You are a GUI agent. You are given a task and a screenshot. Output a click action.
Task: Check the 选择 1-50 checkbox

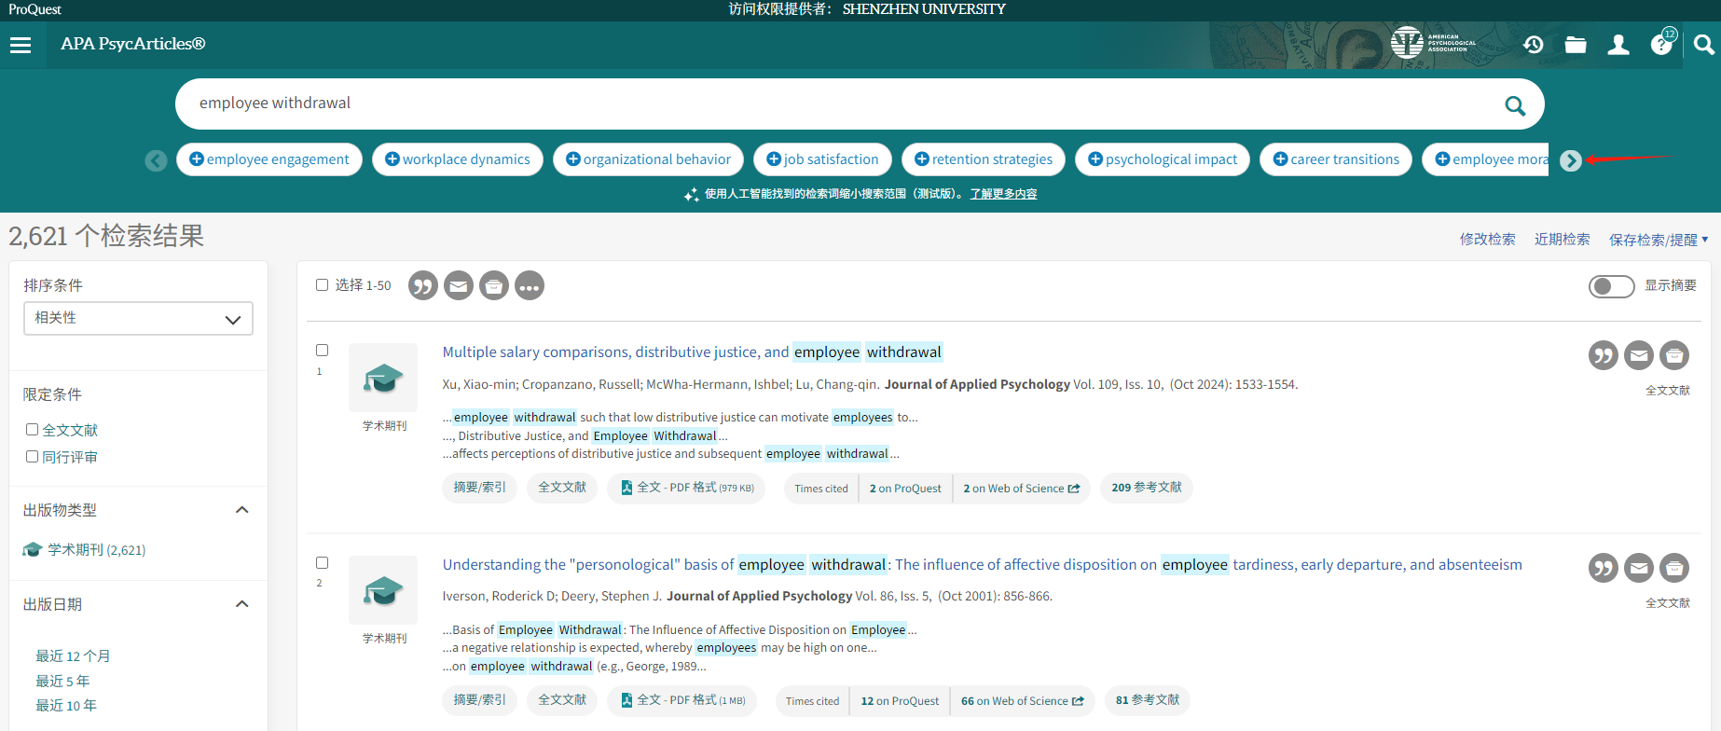(322, 285)
